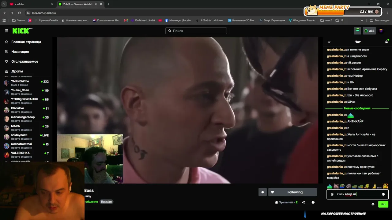Open the green treasure chest icon in header

coord(357,31)
